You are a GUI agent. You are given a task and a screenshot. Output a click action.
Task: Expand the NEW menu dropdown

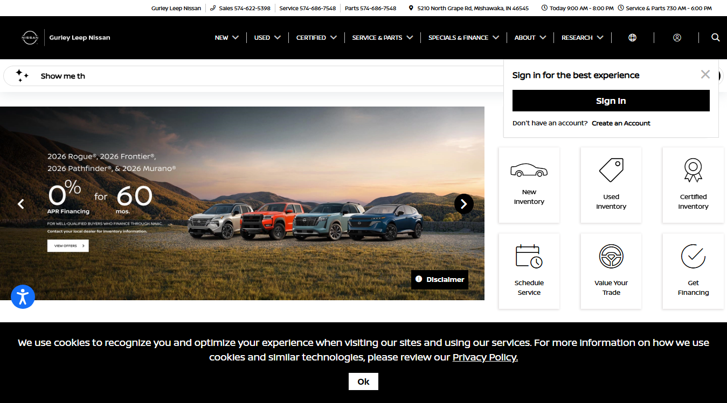[226, 38]
